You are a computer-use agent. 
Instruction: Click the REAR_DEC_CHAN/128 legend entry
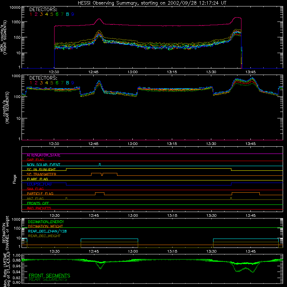(47, 231)
